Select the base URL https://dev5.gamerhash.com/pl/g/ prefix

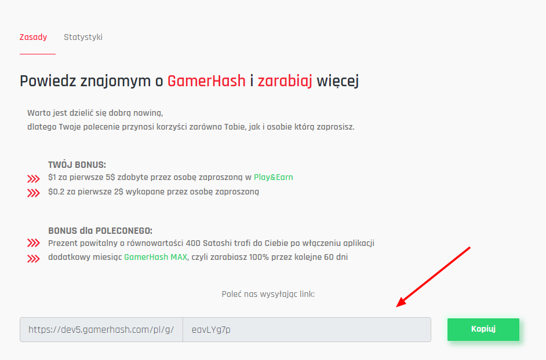point(101,329)
